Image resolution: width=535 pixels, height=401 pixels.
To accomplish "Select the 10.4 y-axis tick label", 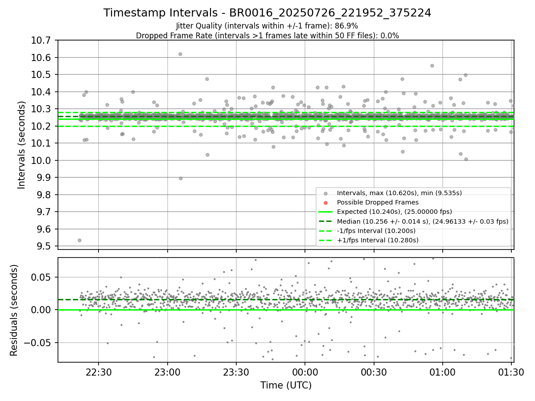I will 42,92.
